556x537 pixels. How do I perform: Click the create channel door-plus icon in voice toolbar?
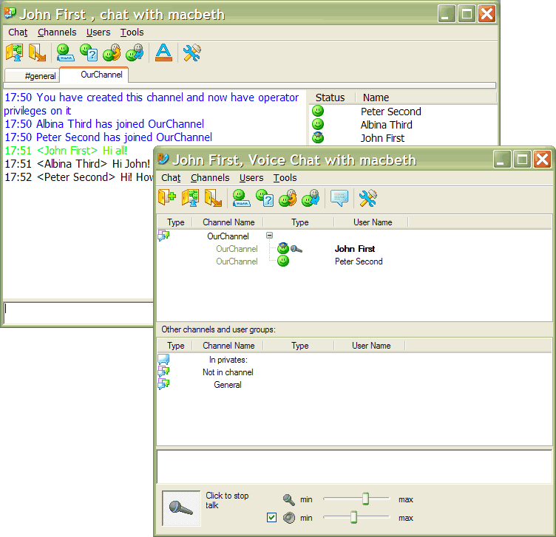[x=166, y=198]
